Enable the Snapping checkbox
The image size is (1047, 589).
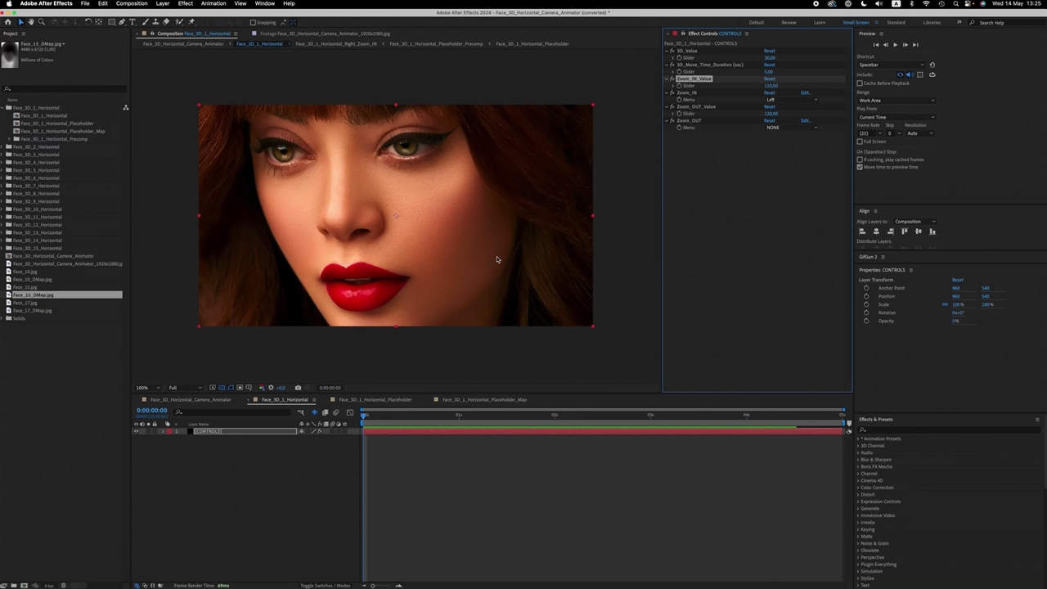[x=254, y=22]
